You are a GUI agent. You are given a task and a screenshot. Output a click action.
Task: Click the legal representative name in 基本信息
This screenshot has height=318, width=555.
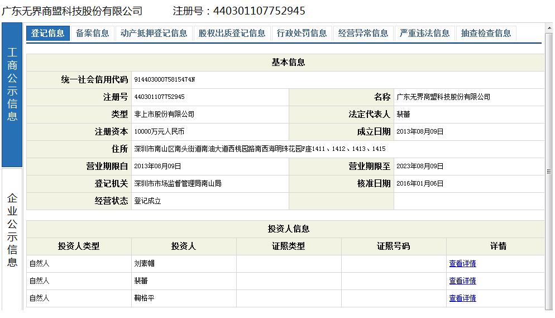click(403, 115)
